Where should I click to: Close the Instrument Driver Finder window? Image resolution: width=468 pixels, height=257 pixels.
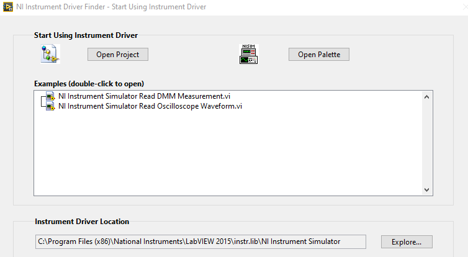(465, 7)
